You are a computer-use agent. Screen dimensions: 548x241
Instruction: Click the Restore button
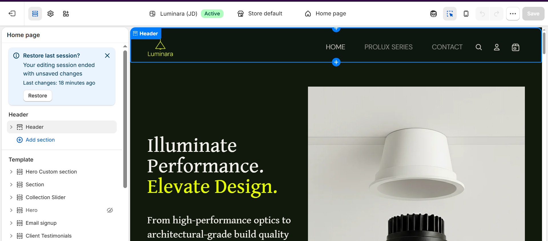[x=38, y=96]
